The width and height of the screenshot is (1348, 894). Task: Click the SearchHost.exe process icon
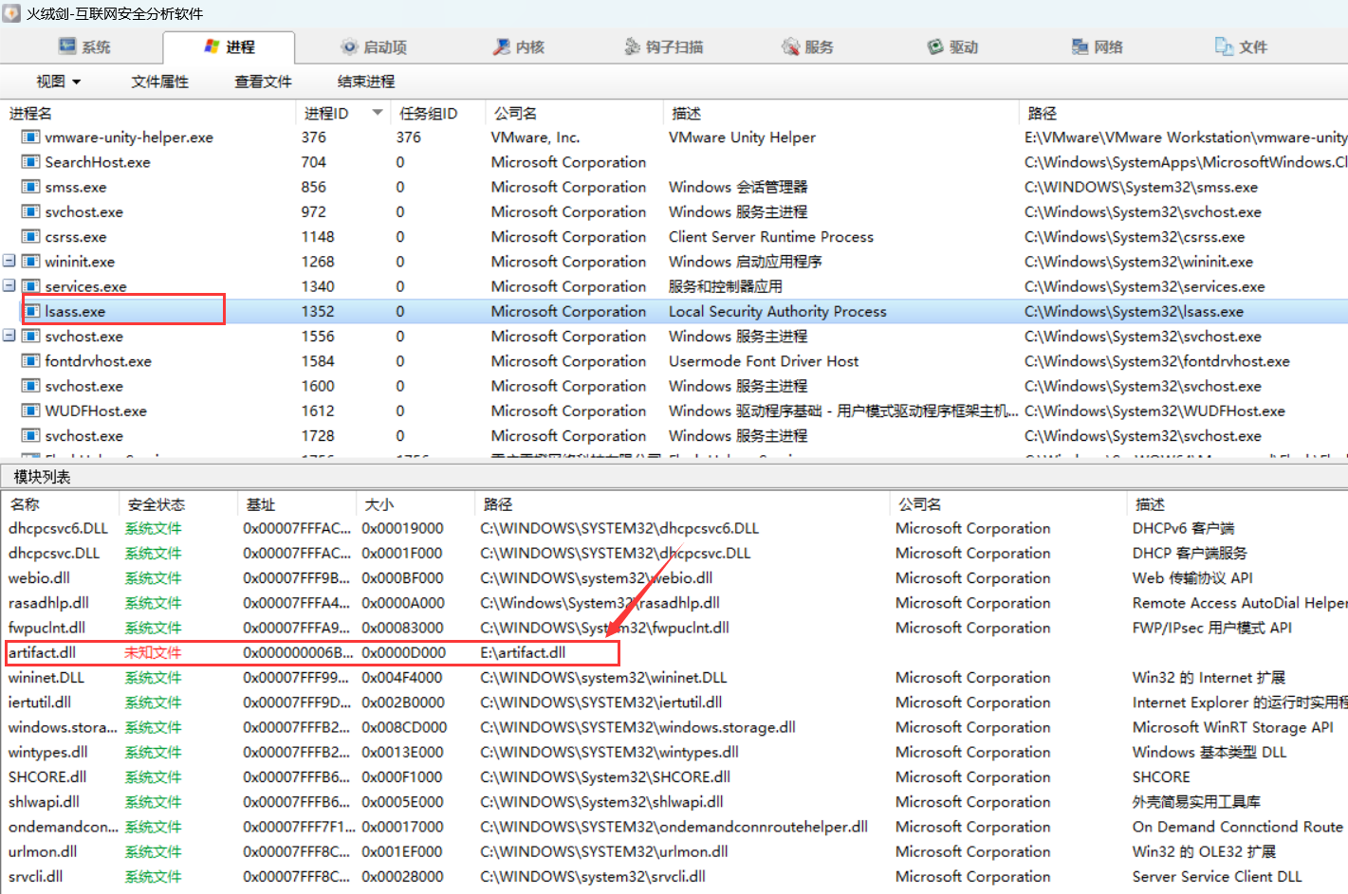point(30,162)
